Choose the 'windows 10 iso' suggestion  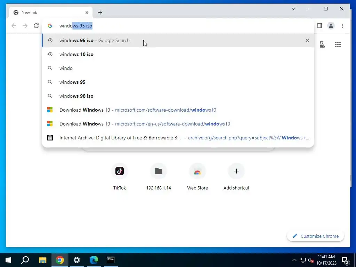point(178,54)
